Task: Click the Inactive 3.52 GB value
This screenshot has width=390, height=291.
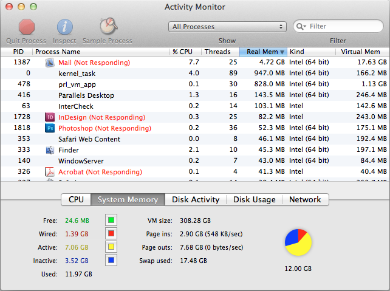Action: pos(77,261)
